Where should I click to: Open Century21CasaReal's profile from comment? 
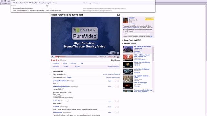tap(60, 81)
